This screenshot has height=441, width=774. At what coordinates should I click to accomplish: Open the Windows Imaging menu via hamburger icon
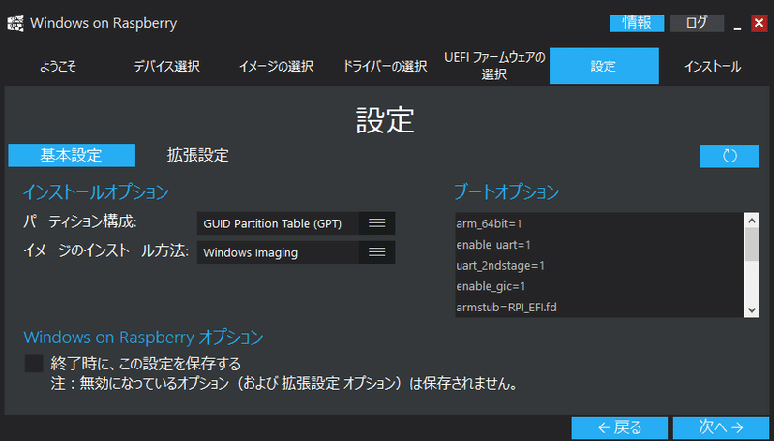pyautogui.click(x=376, y=252)
